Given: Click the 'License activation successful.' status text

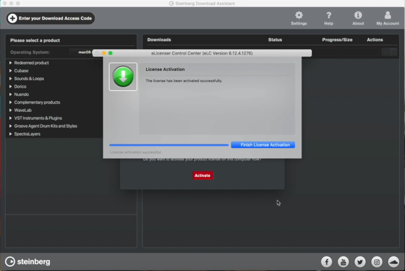Looking at the screenshot, I should 136,152.
